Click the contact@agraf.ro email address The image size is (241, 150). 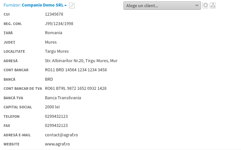pos(61,135)
